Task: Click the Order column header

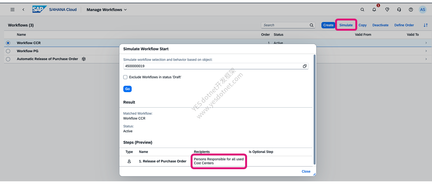Action: click(x=265, y=34)
